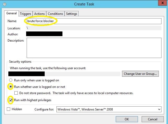This screenshot has height=124, width=168.
Task: Click the Create Task title bar text
Action: [x=84, y=4]
